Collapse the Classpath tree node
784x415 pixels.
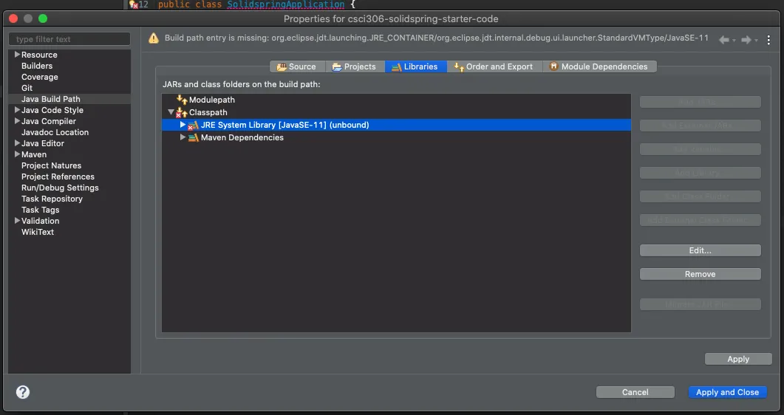[171, 112]
